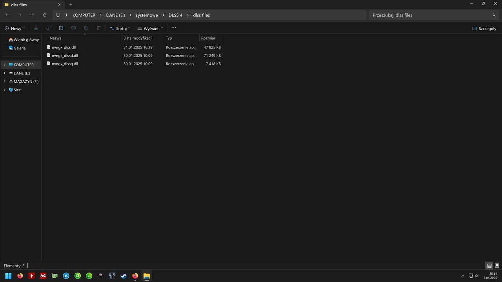Expand the DANE (E:) tree chevron
The height and width of the screenshot is (282, 502).
point(5,73)
